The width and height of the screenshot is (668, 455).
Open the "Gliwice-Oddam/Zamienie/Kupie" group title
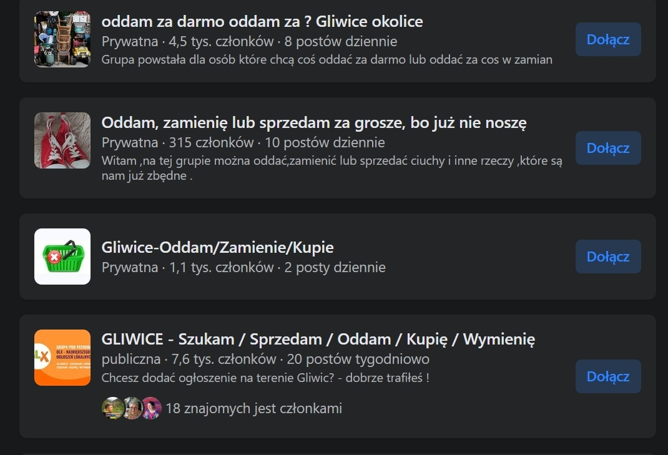click(217, 248)
